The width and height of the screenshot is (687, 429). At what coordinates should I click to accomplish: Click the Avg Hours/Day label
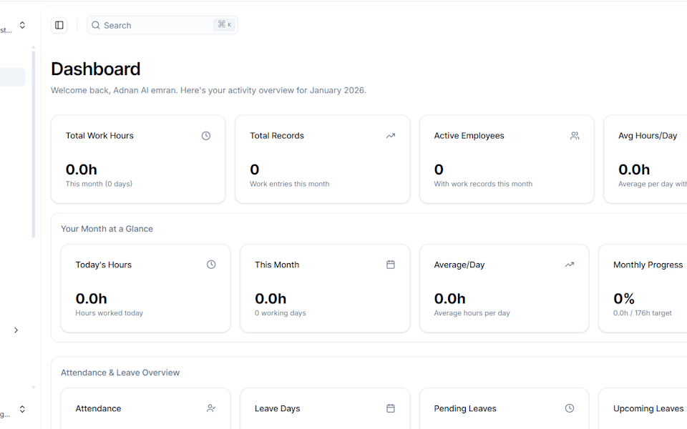[648, 136]
